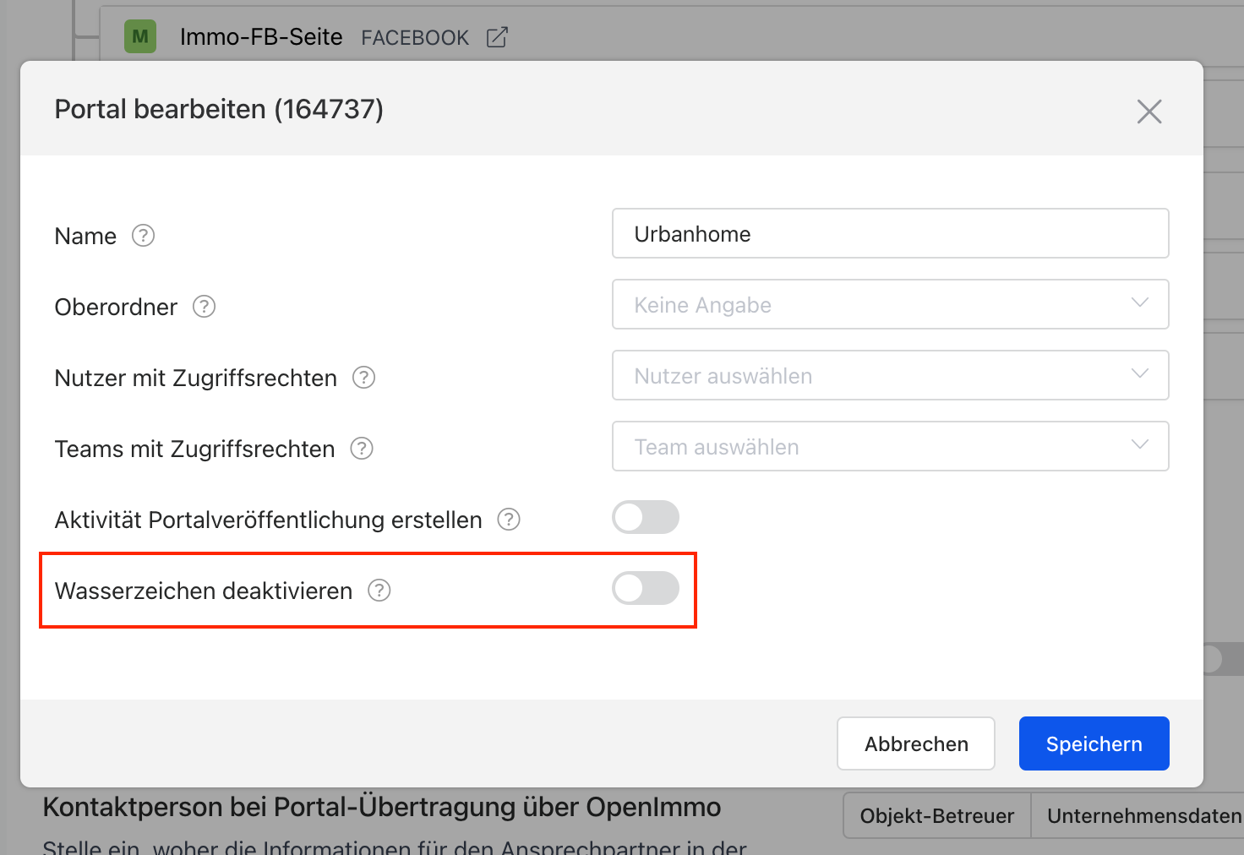The width and height of the screenshot is (1244, 855).
Task: Toggle Wasserzeichen deaktivieren switch
Action: (x=646, y=589)
